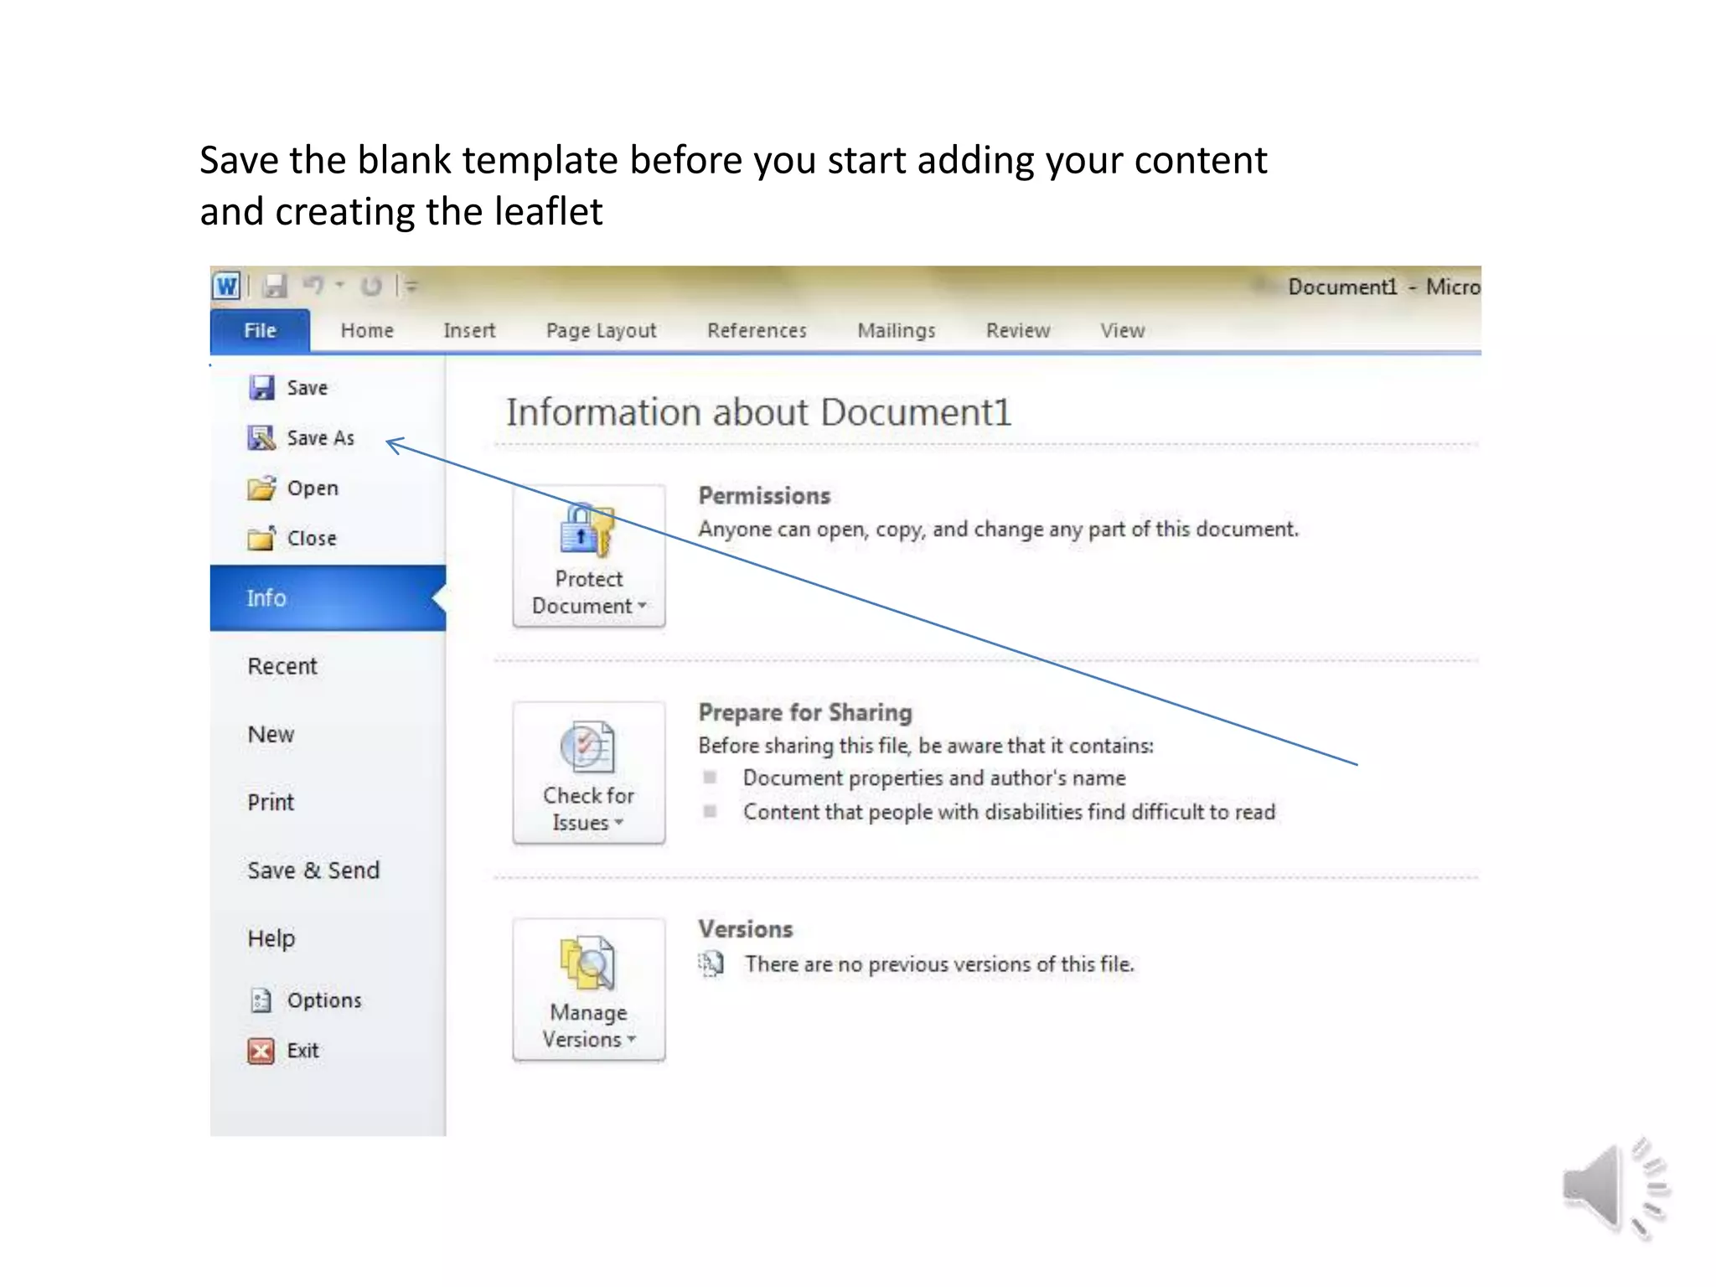Switch to the Insert tab
The height and width of the screenshot is (1287, 1716).
(469, 331)
